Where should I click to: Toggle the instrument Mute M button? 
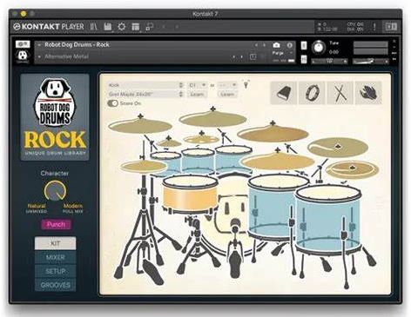tap(304, 59)
